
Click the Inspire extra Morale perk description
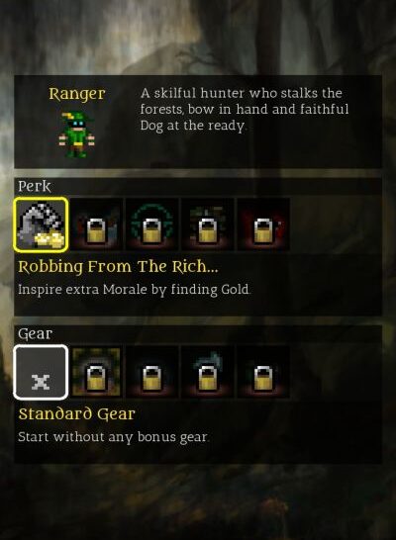134,289
